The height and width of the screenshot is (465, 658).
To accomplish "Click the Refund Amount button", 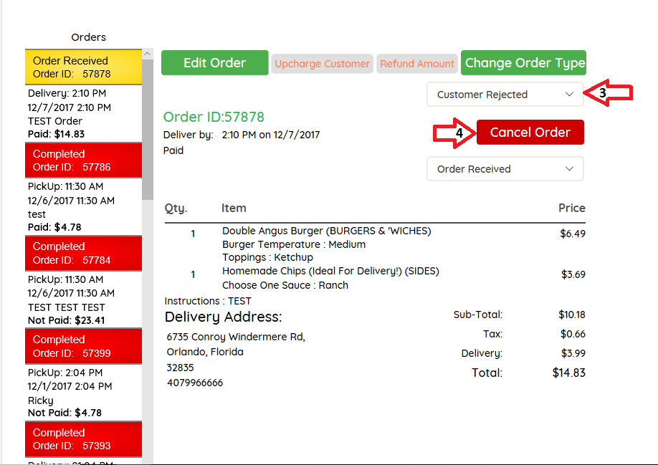I will point(417,64).
